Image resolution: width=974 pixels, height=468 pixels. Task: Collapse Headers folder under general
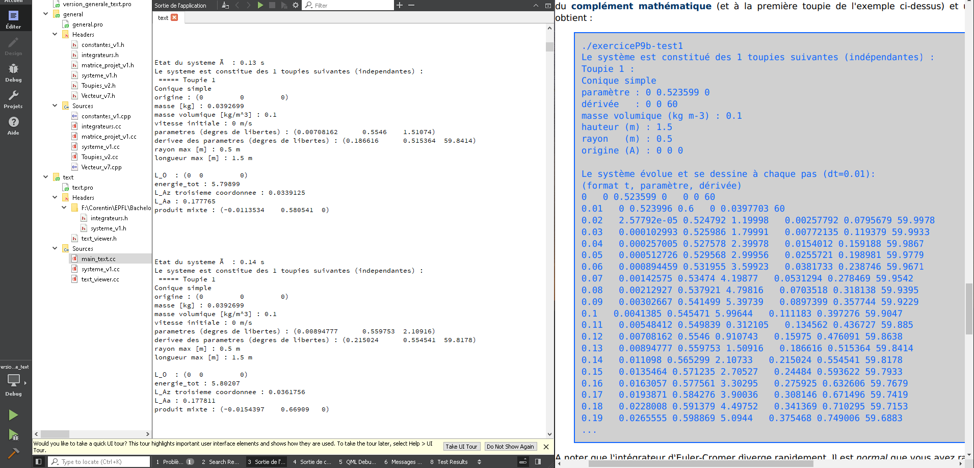(x=55, y=34)
